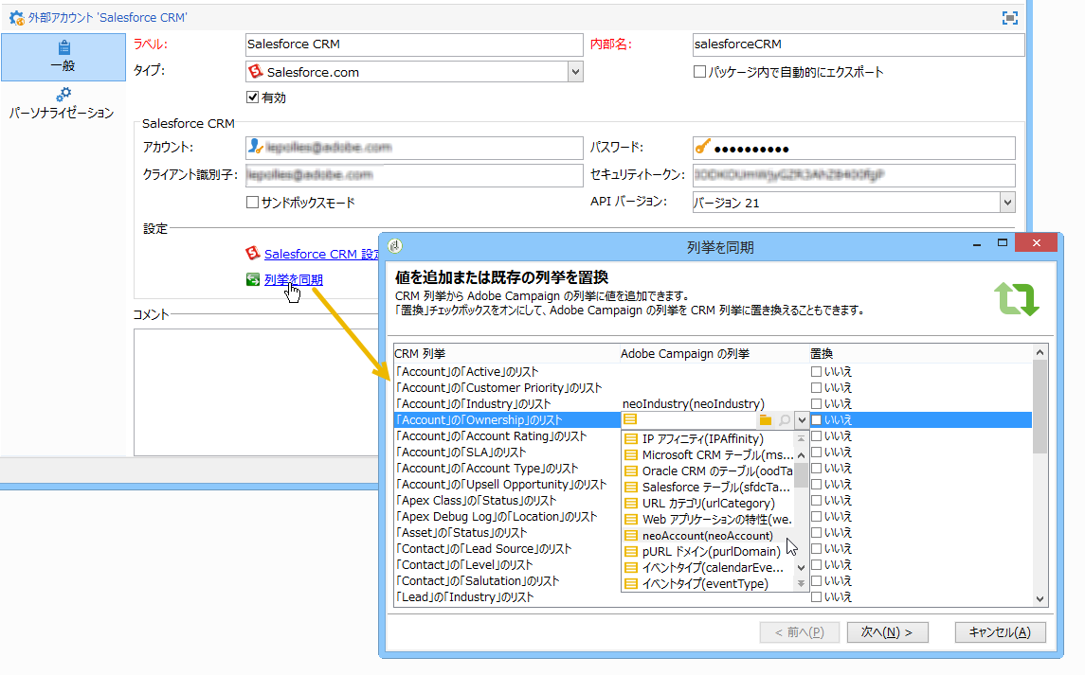Click the key icon in the password field
The width and height of the screenshot is (1085, 675).
pyautogui.click(x=702, y=147)
